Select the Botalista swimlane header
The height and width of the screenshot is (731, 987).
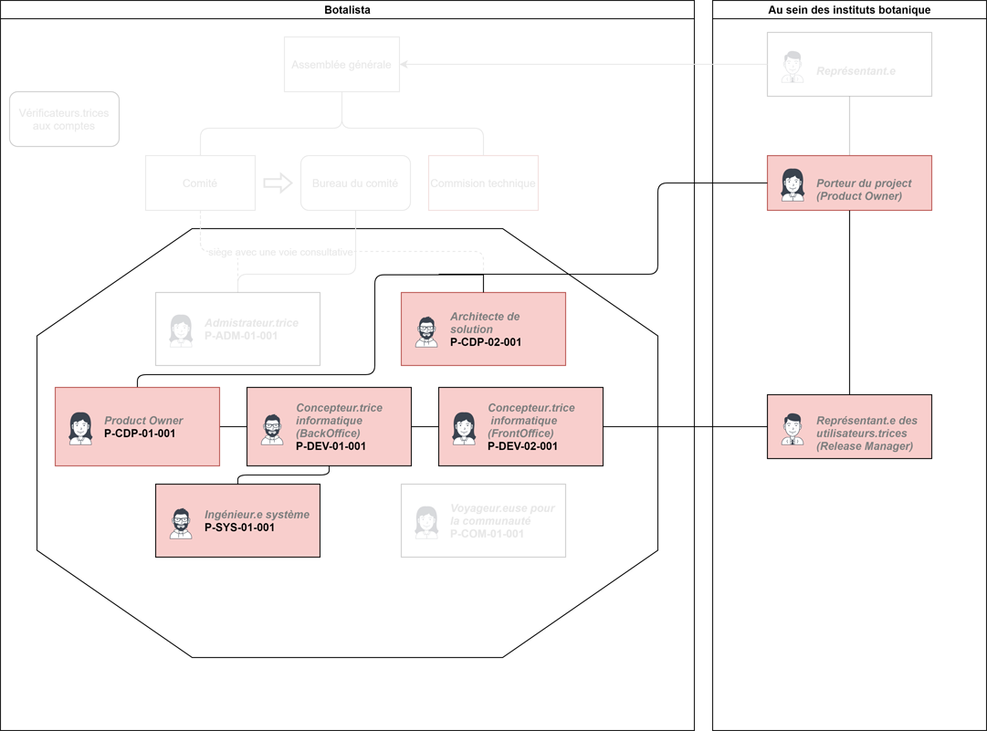(x=348, y=9)
